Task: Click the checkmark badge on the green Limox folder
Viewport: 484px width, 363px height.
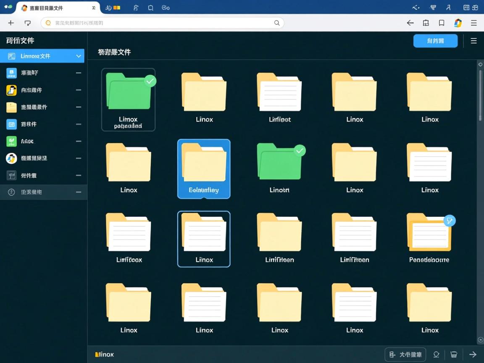Action: pos(150,81)
